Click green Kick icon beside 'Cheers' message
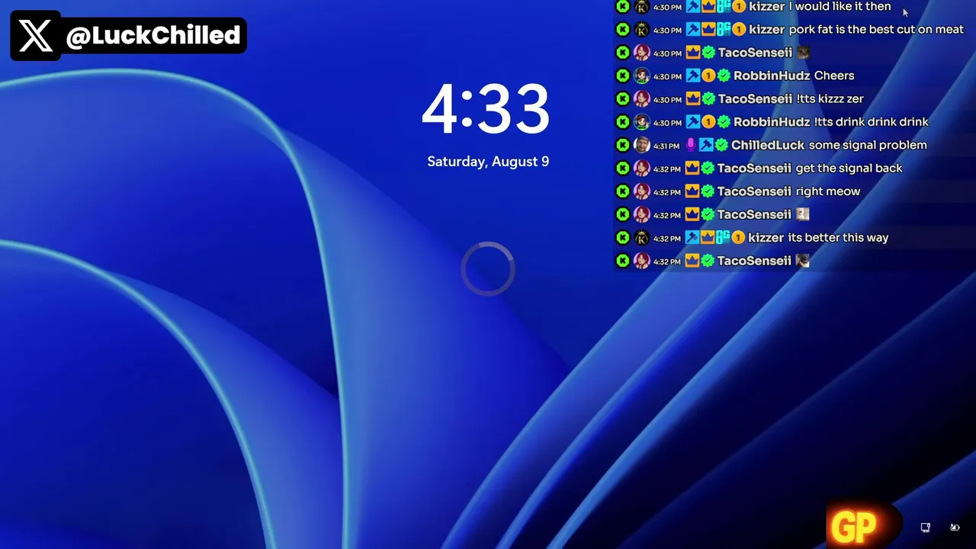 [623, 75]
